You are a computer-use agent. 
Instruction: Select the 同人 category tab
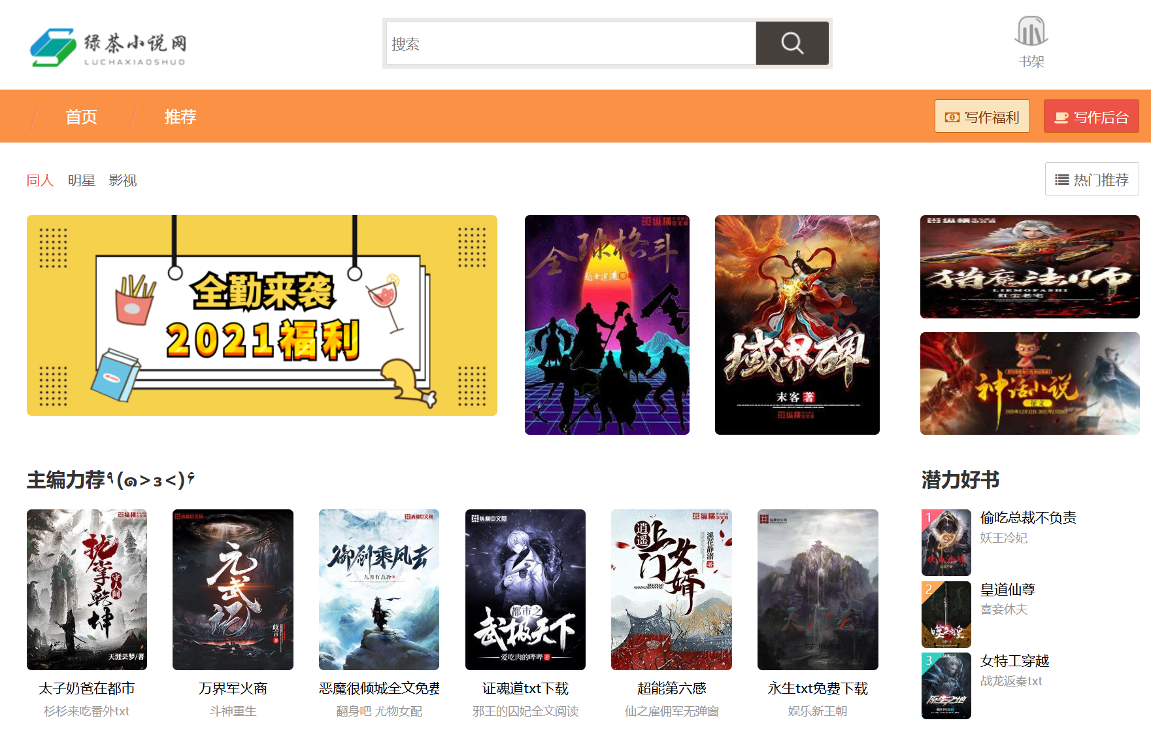tap(40, 180)
